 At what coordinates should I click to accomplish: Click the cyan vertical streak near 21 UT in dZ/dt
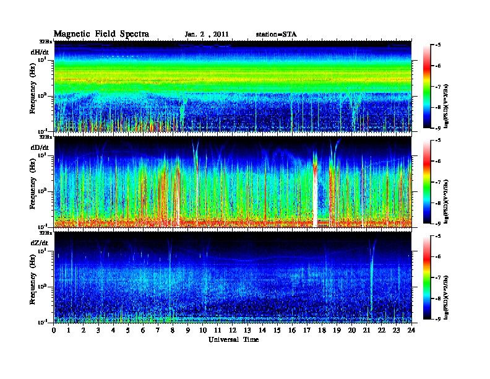372,278
